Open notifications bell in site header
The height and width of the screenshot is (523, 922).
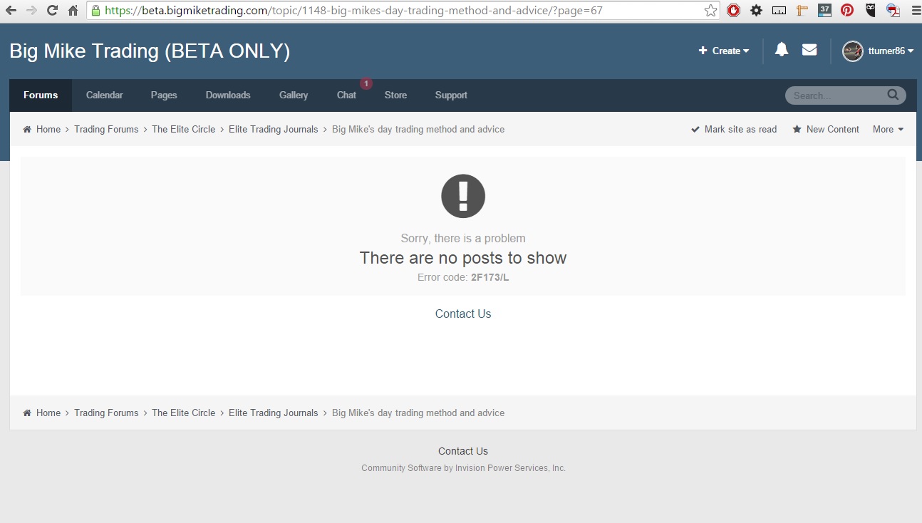coord(782,50)
